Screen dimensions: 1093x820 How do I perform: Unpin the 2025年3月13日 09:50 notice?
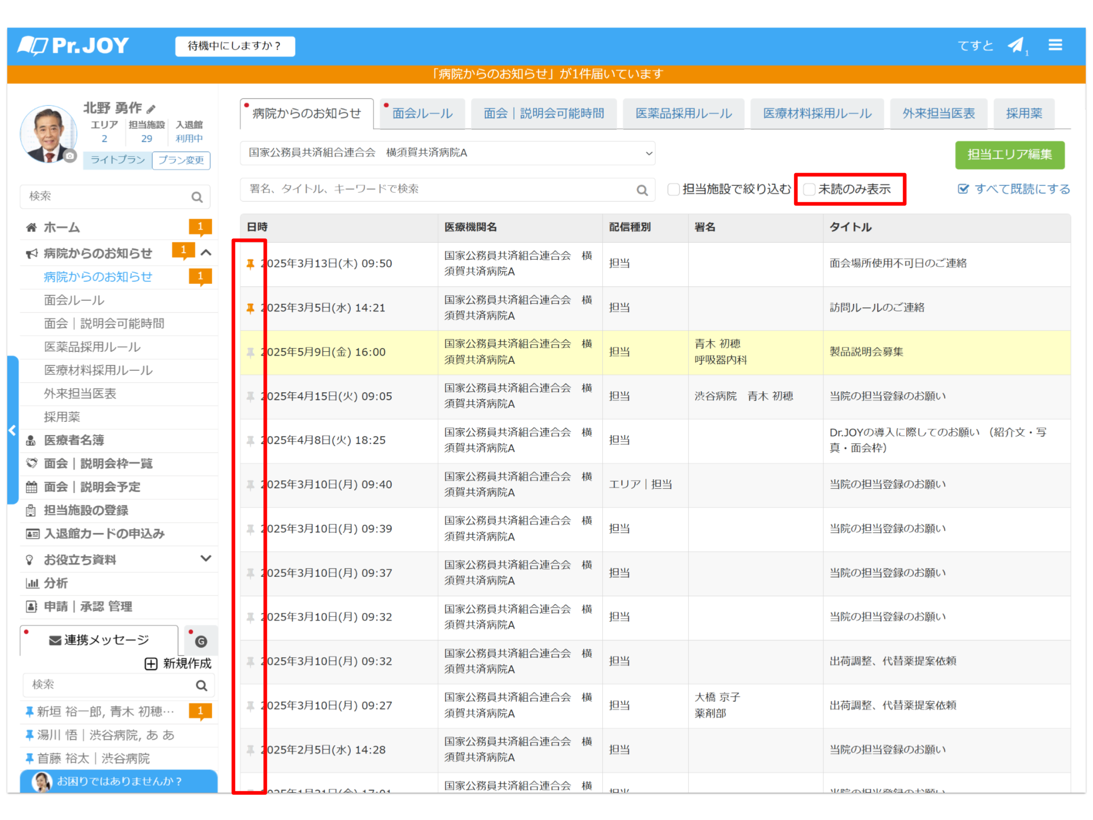(x=250, y=264)
